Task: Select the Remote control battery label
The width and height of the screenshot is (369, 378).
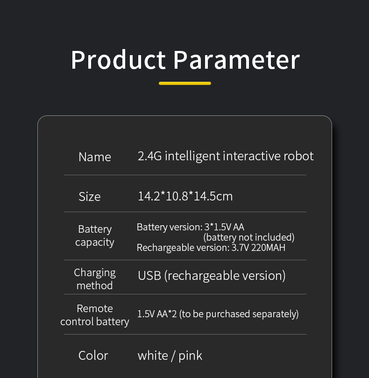Action: click(x=95, y=315)
